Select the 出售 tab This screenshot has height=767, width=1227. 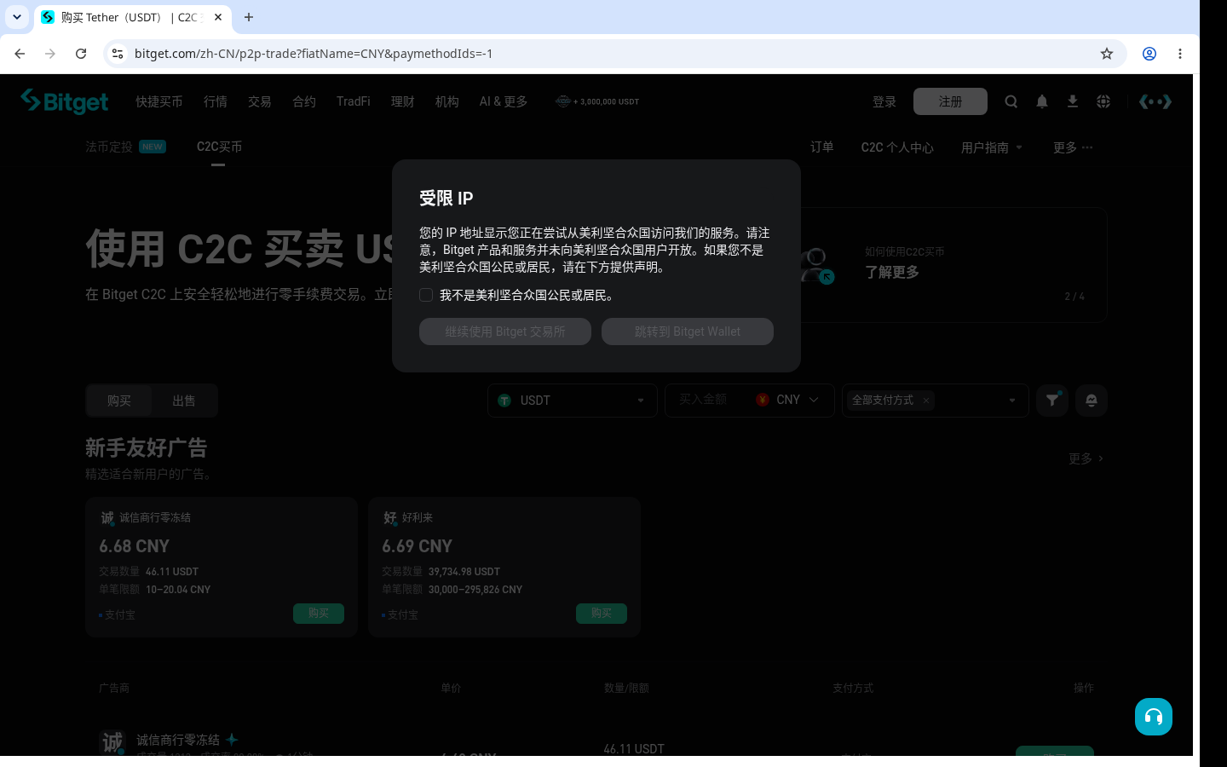pyautogui.click(x=184, y=401)
